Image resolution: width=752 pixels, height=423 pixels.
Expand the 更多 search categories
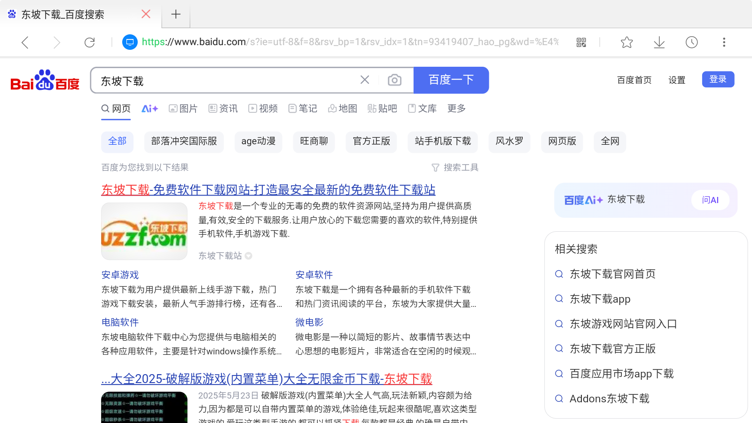[x=456, y=109]
